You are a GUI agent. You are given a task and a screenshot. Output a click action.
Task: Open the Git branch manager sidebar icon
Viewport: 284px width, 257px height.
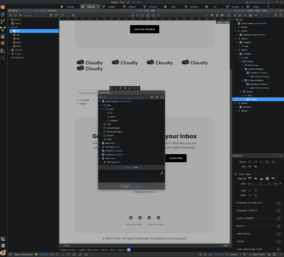click(3, 22)
